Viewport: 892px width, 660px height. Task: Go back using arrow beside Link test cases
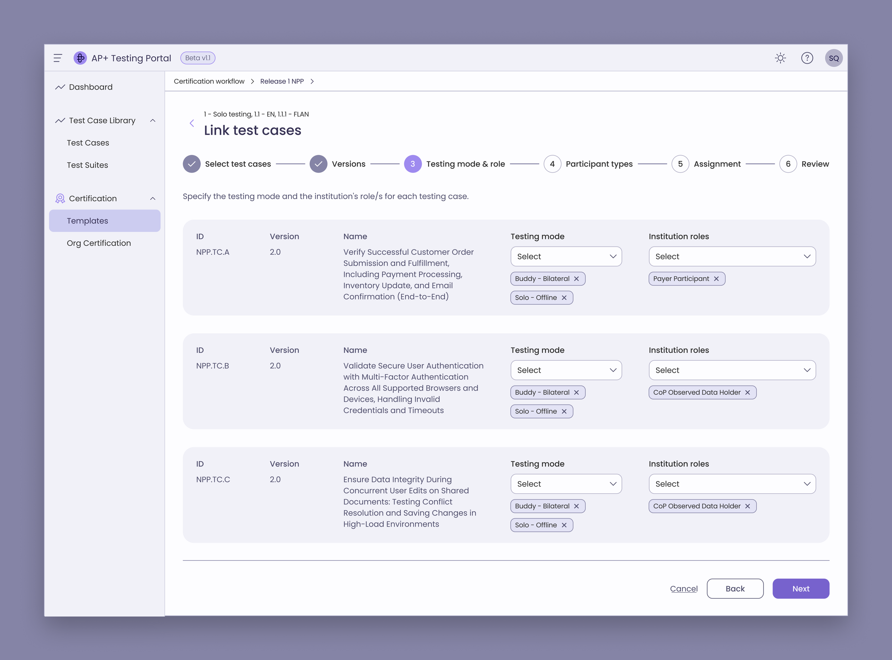coord(192,123)
